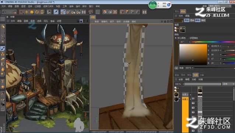Expand the 材质2 material layers
This screenshot has height=133, width=235.
(190, 95)
